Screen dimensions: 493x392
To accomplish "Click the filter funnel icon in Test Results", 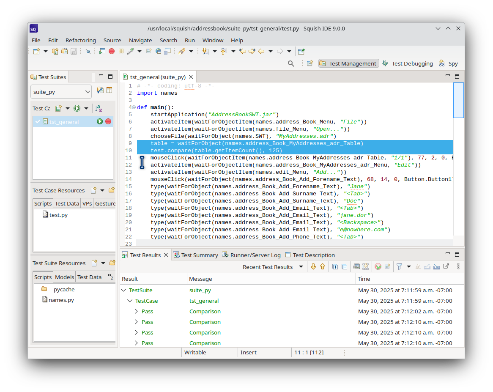I will (x=399, y=266).
